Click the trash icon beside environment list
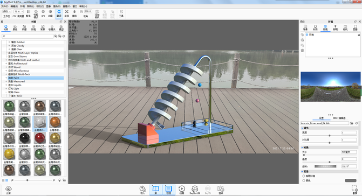 (x=303, y=51)
